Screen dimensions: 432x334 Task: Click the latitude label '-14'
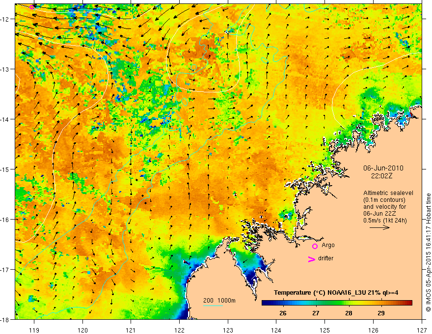pyautogui.click(x=5, y=119)
